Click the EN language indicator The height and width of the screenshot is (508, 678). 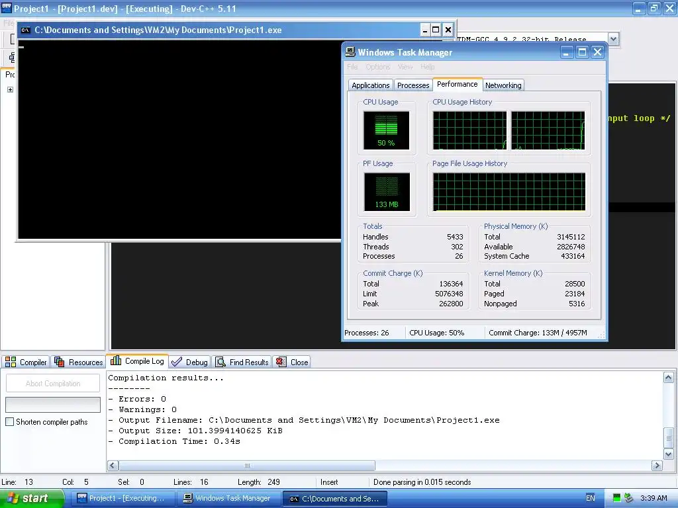[x=590, y=498]
